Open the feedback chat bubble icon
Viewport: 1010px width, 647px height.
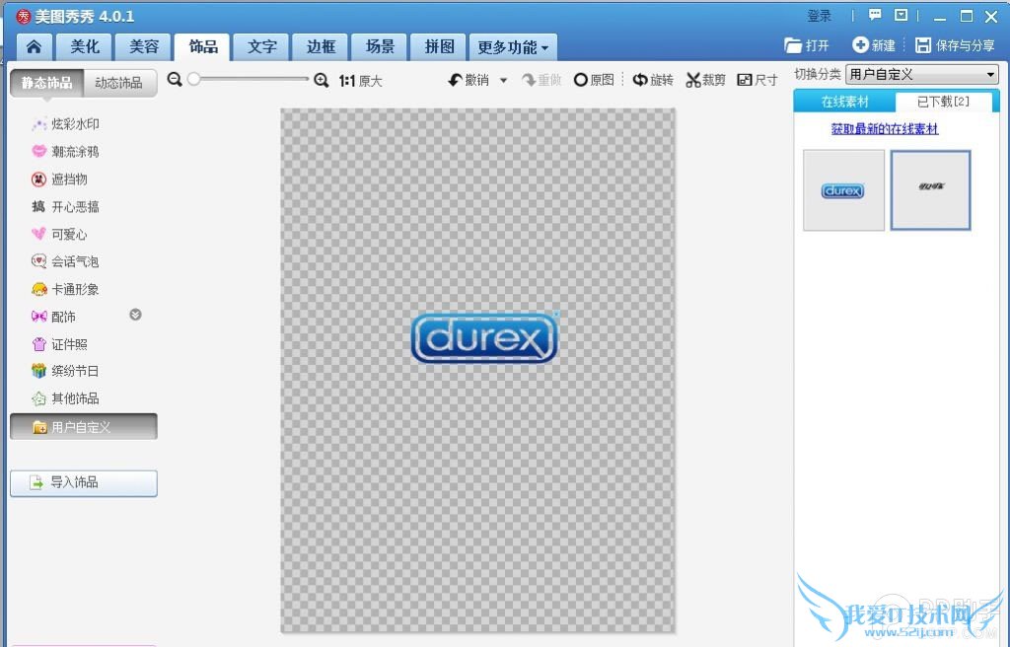pyautogui.click(x=875, y=15)
